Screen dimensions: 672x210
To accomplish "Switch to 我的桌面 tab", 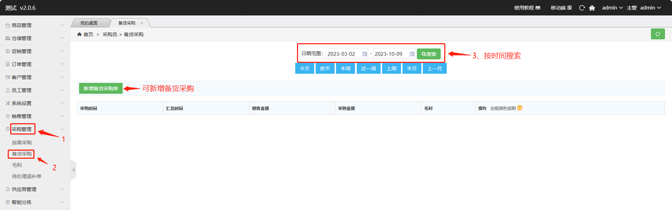I will [89, 23].
